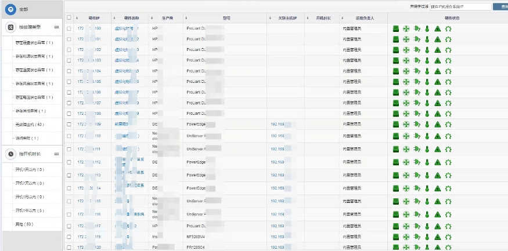The height and width of the screenshot is (251, 508).
Task: Click the clock icon beside 按开机时长
Action: click(10, 154)
